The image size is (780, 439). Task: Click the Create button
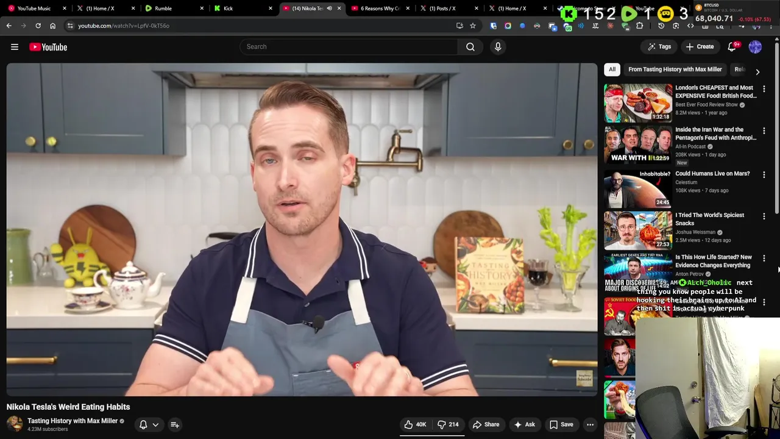[x=700, y=47]
